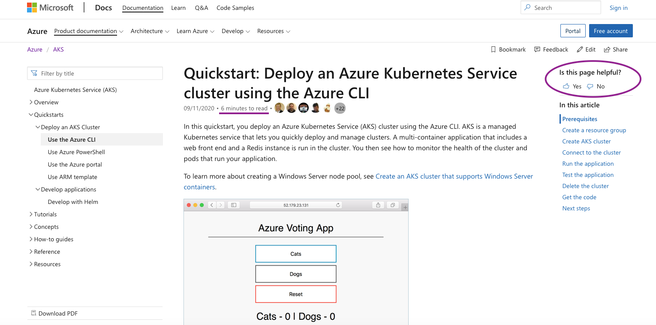The width and height of the screenshot is (656, 325).
Task: Click the Download PDF link
Action: (x=58, y=313)
